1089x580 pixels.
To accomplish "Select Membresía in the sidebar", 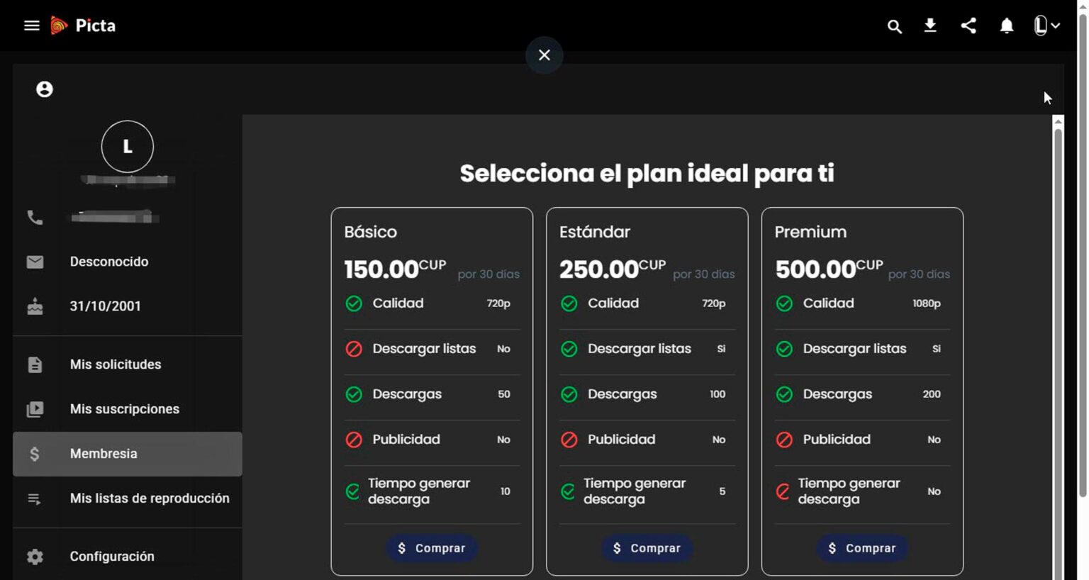I will [x=104, y=454].
